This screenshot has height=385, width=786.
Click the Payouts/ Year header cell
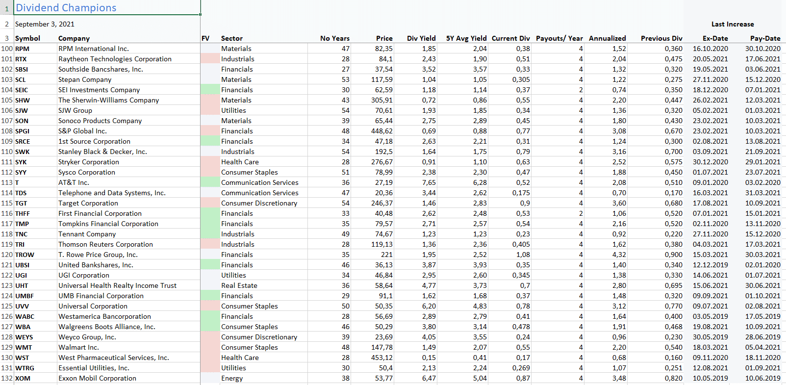click(x=559, y=38)
